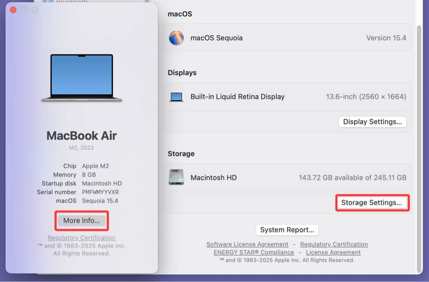Close the About This Mac window
This screenshot has height=282, width=429.
[x=13, y=10]
